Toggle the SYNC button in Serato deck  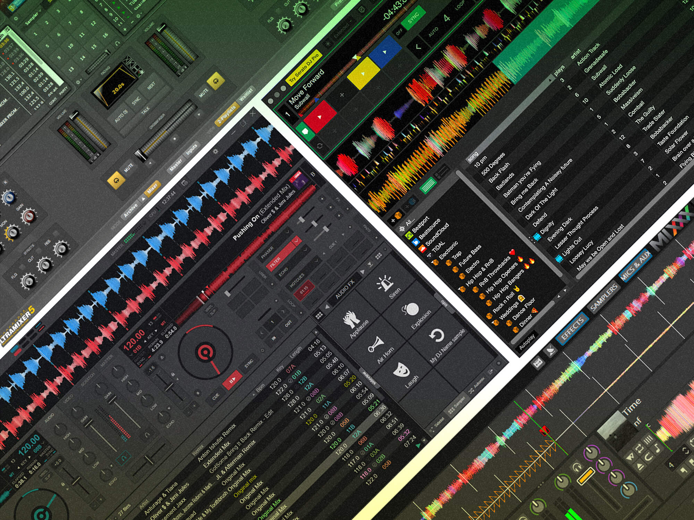point(413,18)
